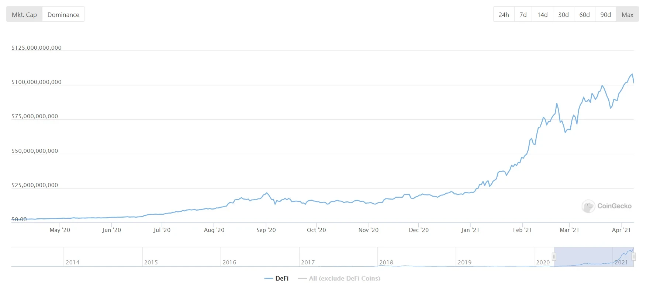Click the right range navigator handle
650x285 pixels.
(x=634, y=257)
